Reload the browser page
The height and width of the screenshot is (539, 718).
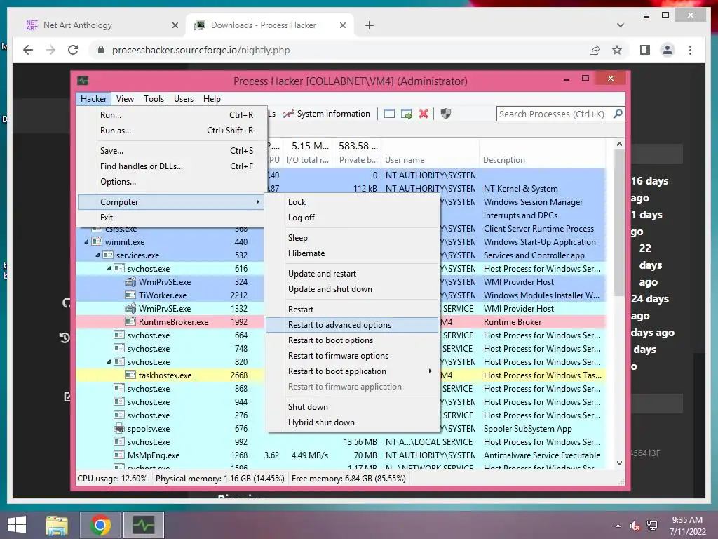73,50
